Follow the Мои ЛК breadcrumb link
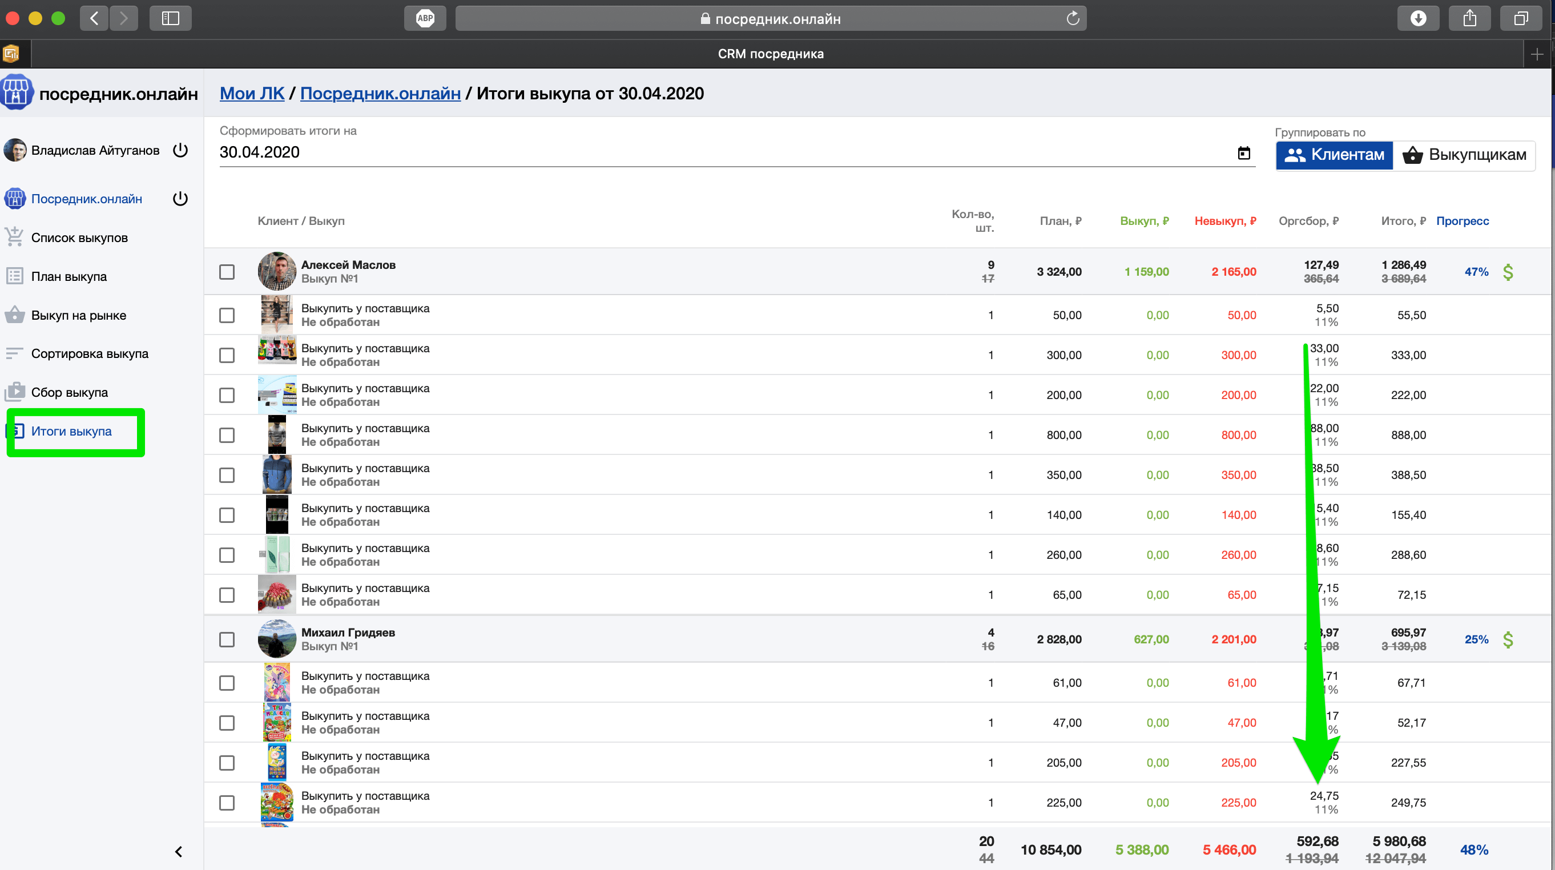Screen dimensions: 1555x870 (252, 94)
